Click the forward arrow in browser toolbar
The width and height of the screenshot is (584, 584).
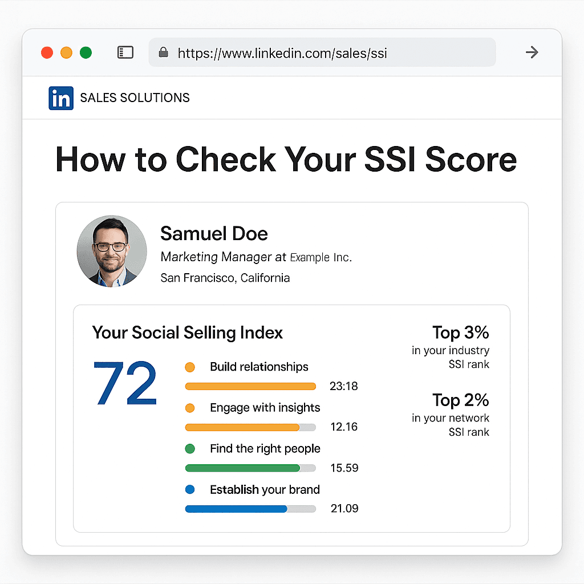(532, 52)
